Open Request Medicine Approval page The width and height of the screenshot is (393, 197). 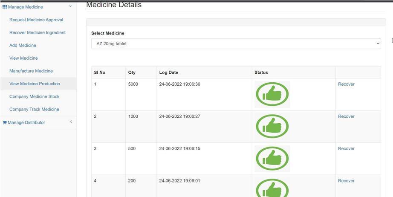pyautogui.click(x=36, y=20)
